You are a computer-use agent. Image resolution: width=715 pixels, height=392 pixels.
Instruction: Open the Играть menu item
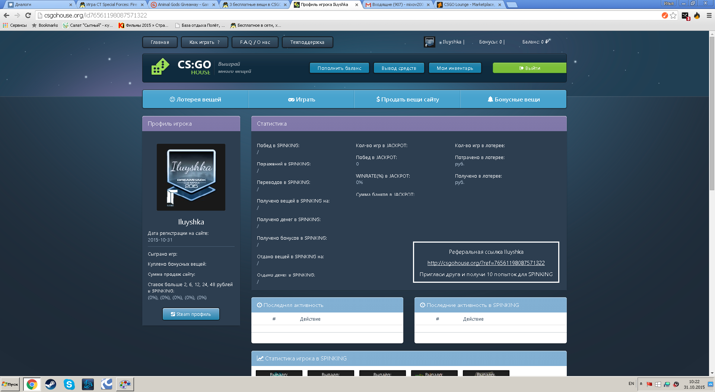301,99
